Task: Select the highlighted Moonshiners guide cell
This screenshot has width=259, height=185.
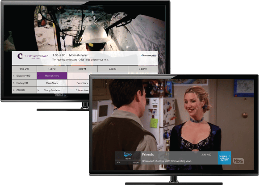Action: pyautogui.click(x=52, y=76)
